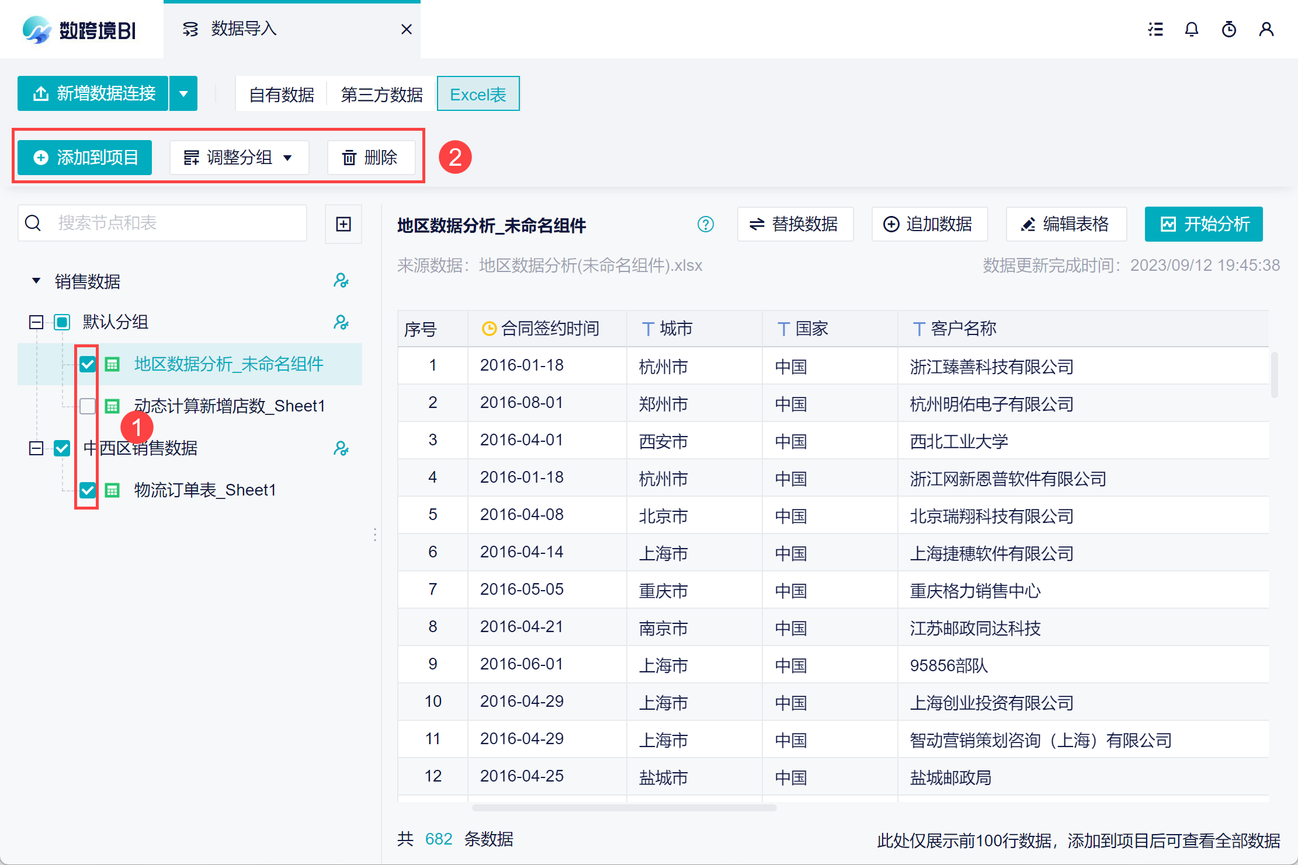Screen dimensions: 1298x865
Task: Open the 调整分组 dropdown
Action: [x=239, y=158]
